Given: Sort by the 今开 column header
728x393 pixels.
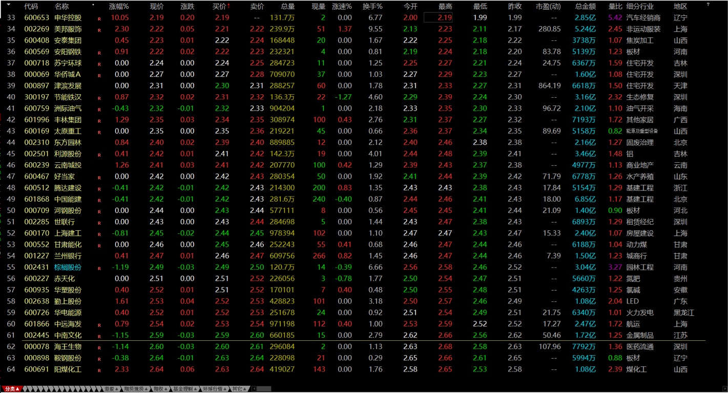Looking at the screenshot, I should pos(410,7).
